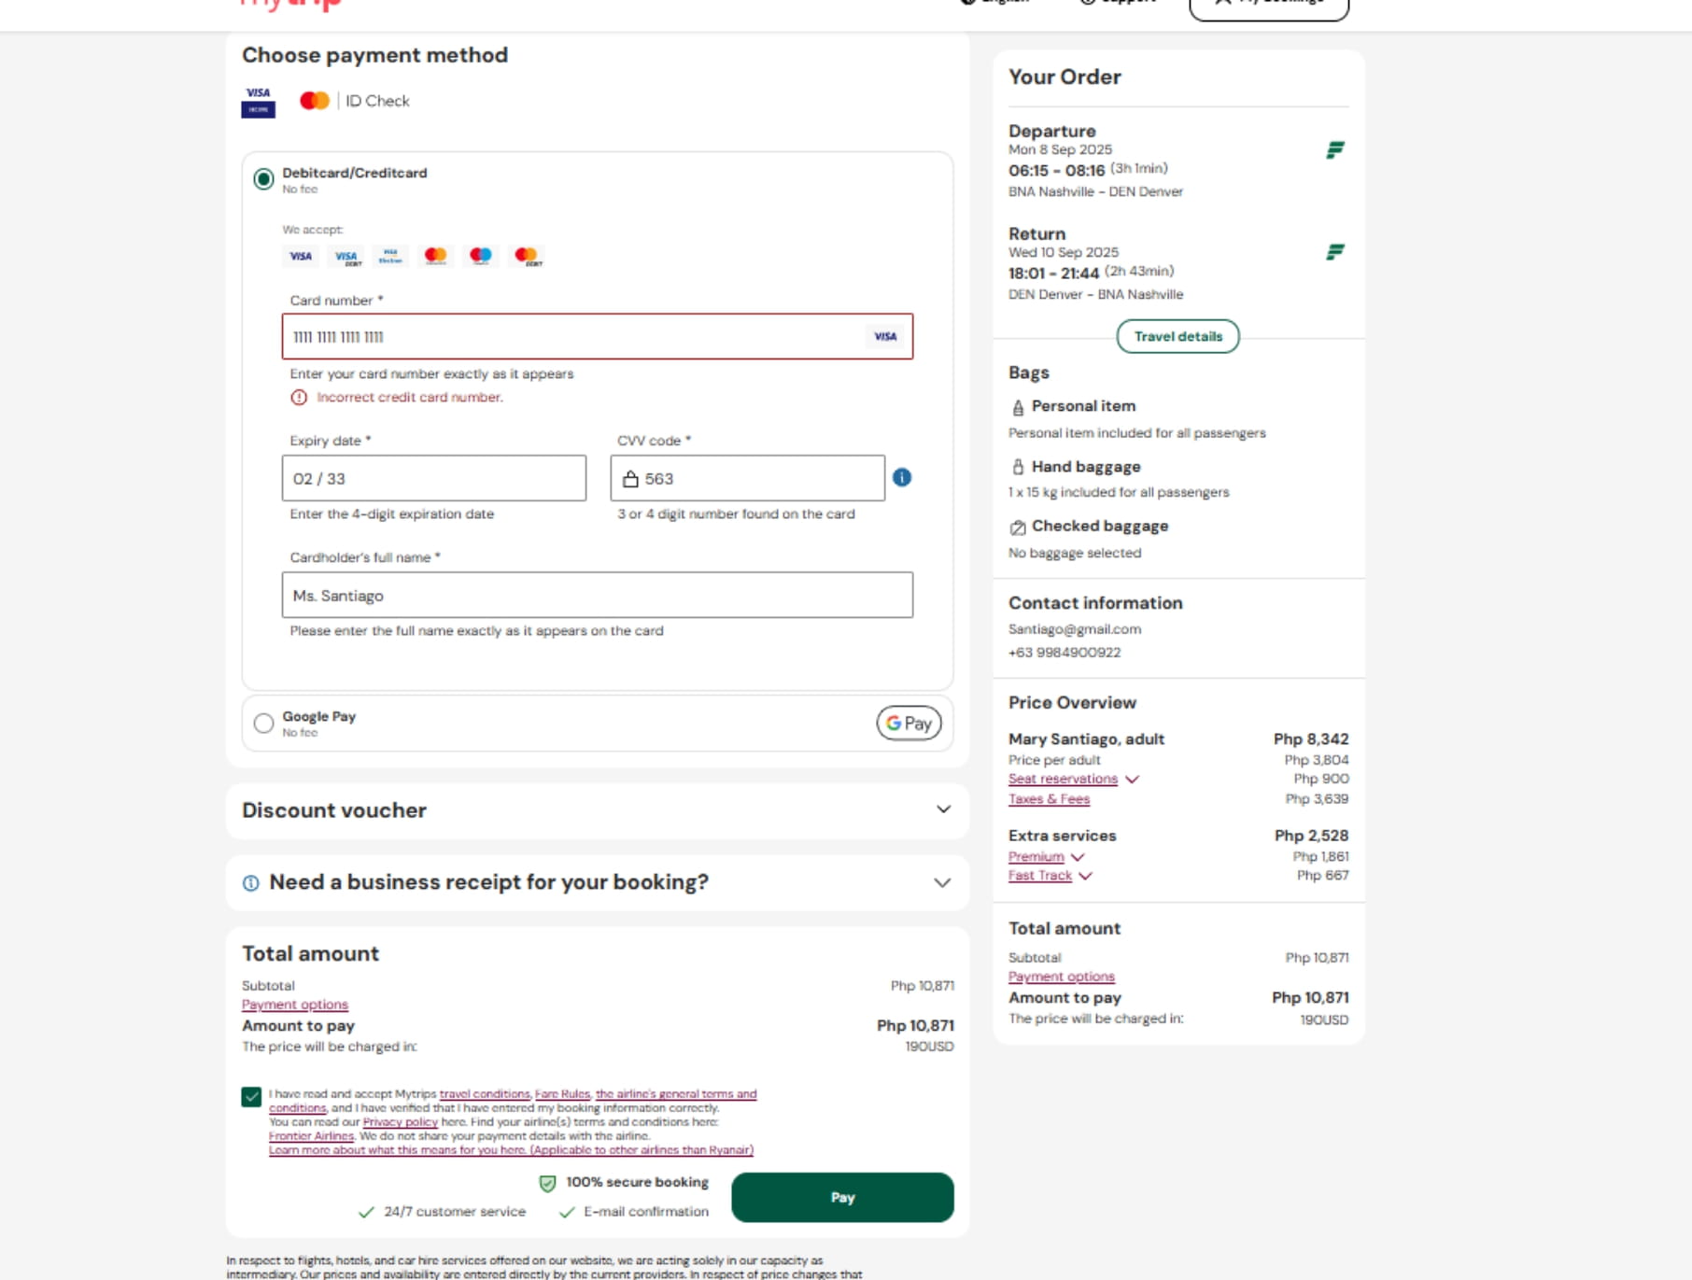Click the green Pay button
1692x1280 pixels.
click(842, 1198)
